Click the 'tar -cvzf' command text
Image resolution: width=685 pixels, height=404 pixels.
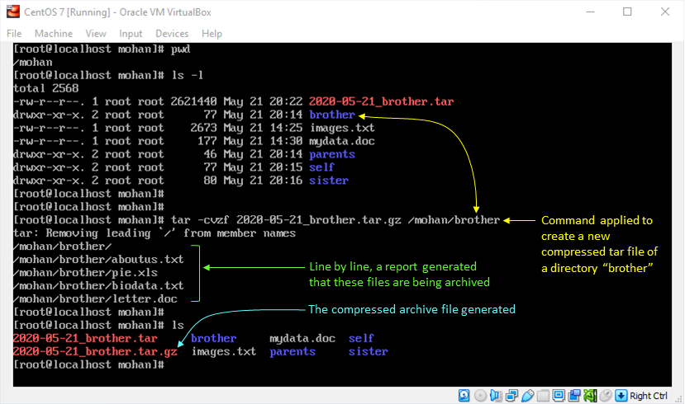[200, 220]
